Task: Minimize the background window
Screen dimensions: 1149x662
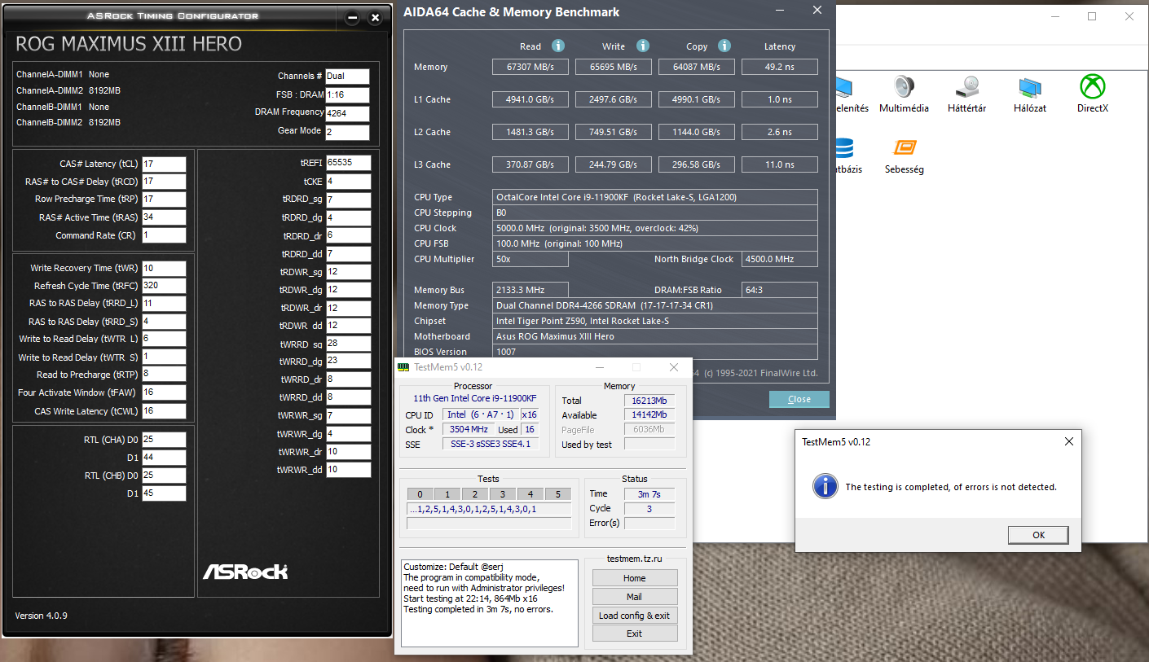Action: click(1057, 16)
